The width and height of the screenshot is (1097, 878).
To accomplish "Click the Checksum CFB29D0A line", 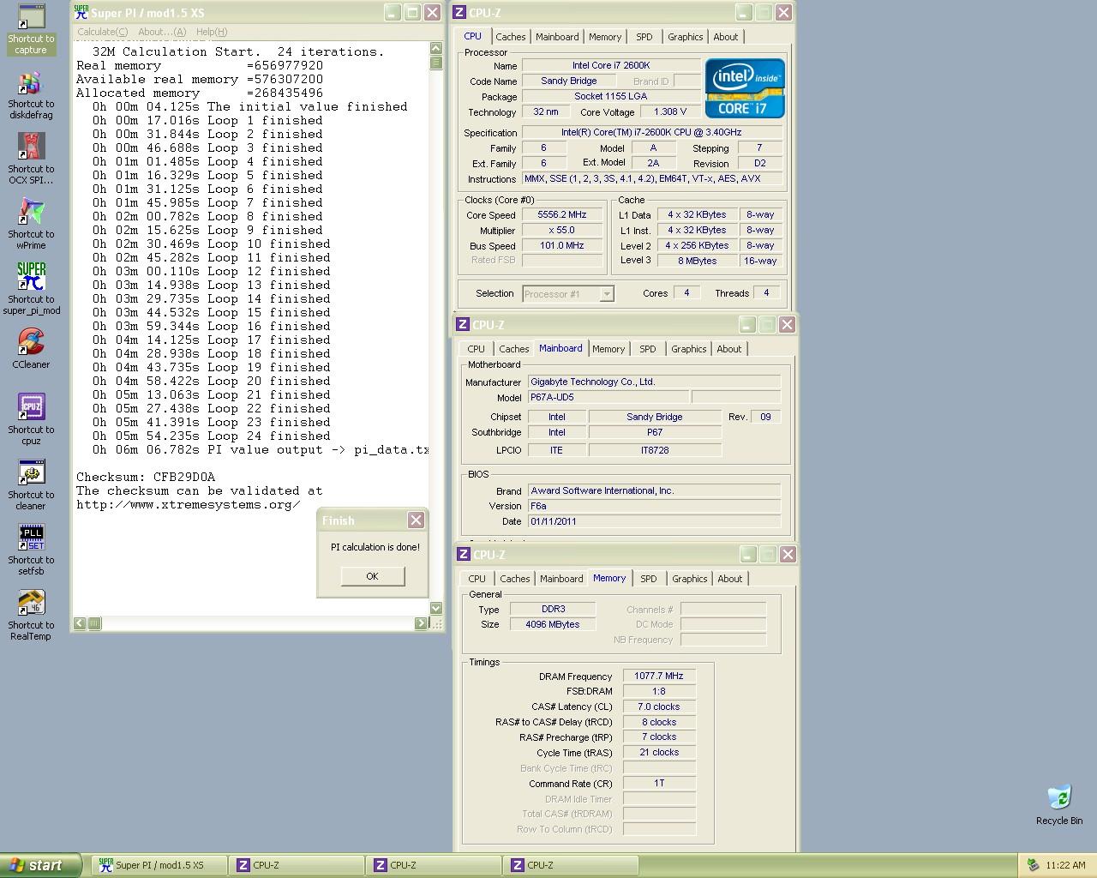I will click(x=146, y=477).
